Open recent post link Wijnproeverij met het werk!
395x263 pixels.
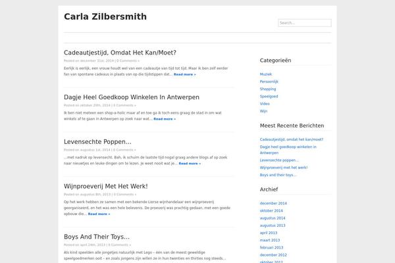[284, 168]
